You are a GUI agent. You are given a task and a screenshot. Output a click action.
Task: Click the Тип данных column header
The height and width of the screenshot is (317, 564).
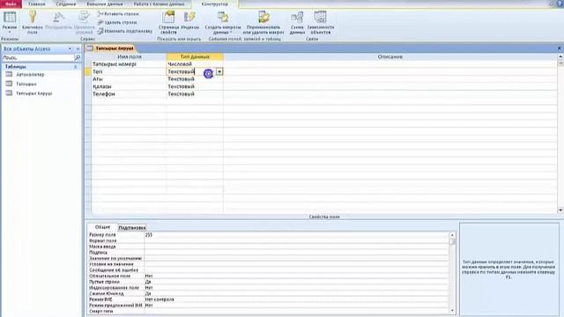click(x=195, y=56)
